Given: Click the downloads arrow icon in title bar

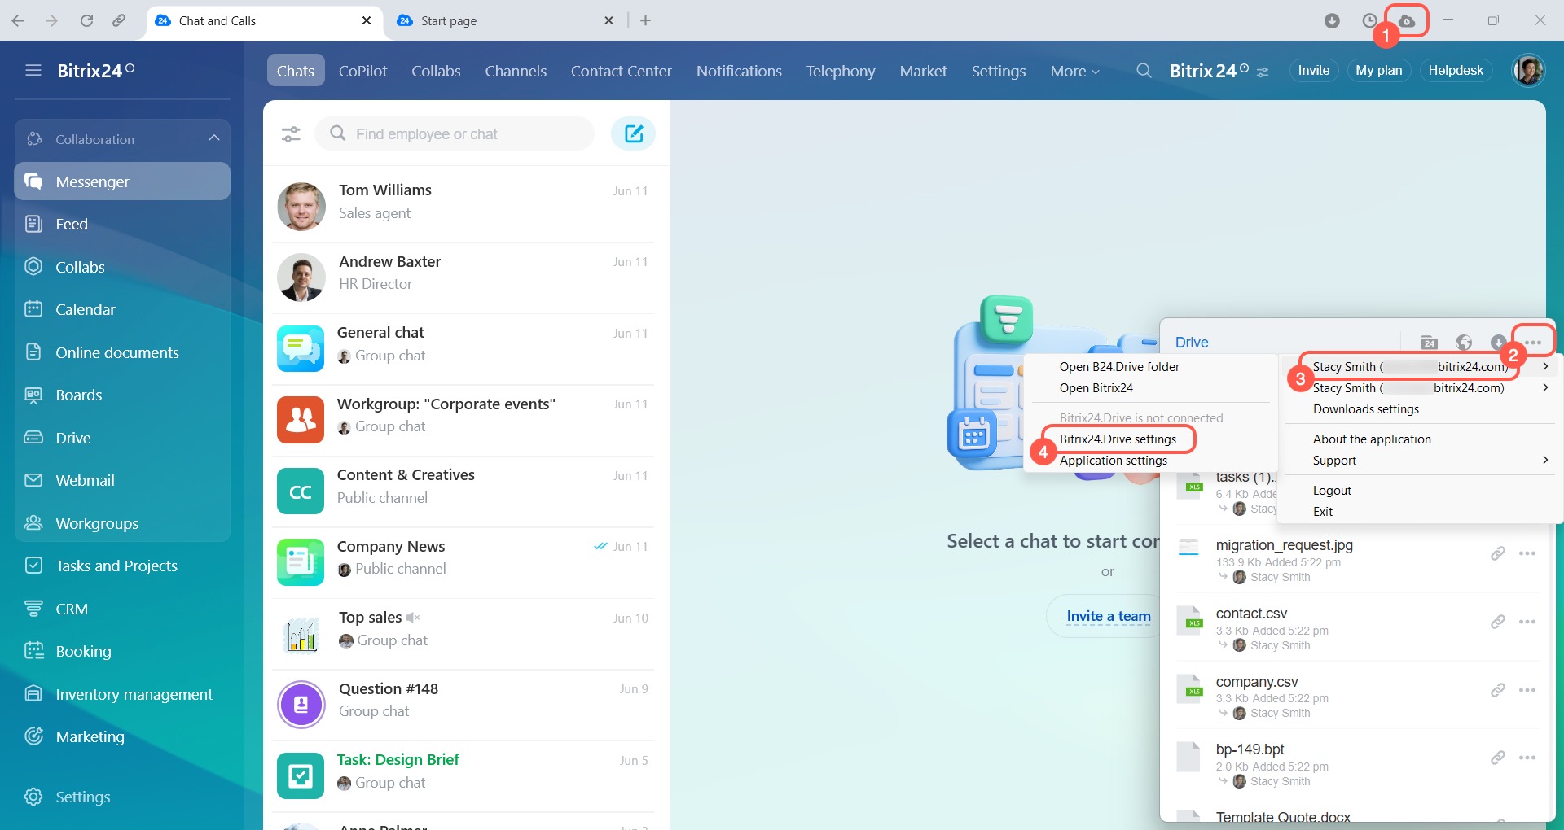Looking at the screenshot, I should pos(1332,20).
